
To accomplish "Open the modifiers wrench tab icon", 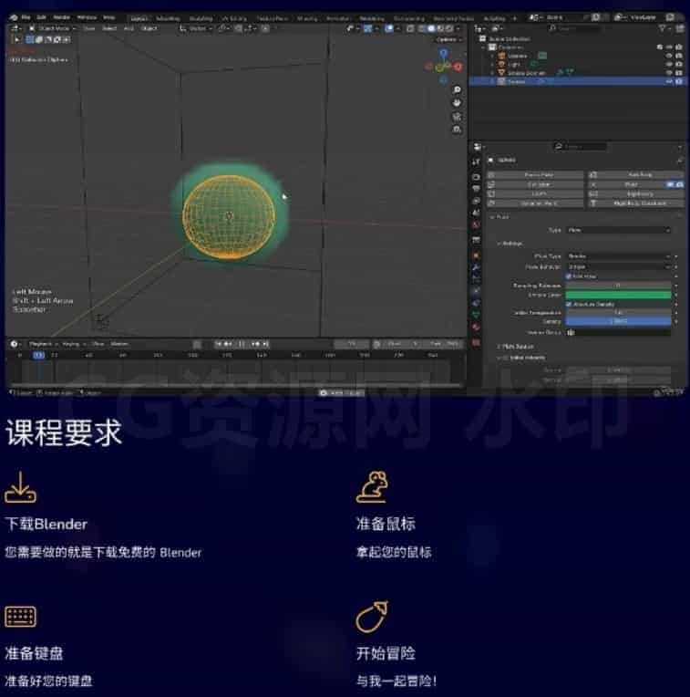I will [476, 267].
